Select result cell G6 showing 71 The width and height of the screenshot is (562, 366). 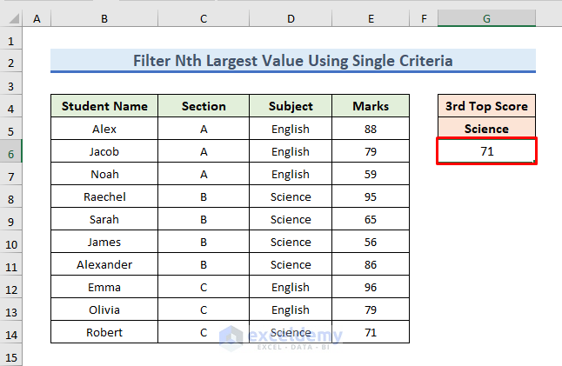[486, 151]
